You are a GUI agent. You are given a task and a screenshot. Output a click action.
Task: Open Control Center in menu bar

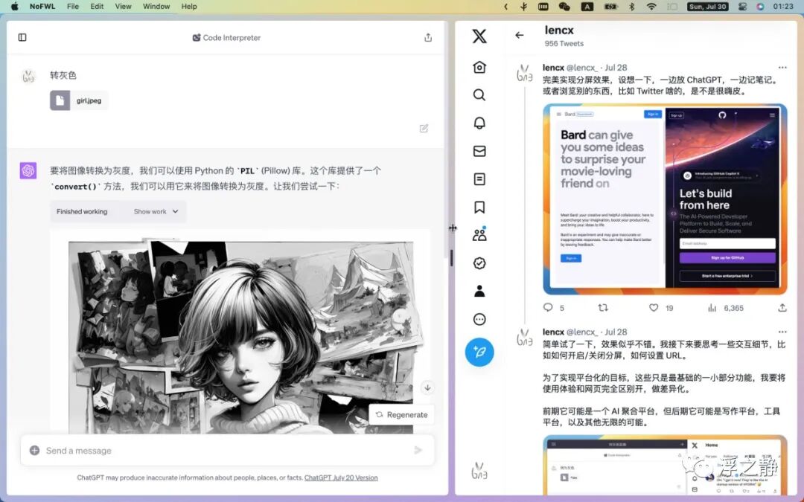pos(742,6)
